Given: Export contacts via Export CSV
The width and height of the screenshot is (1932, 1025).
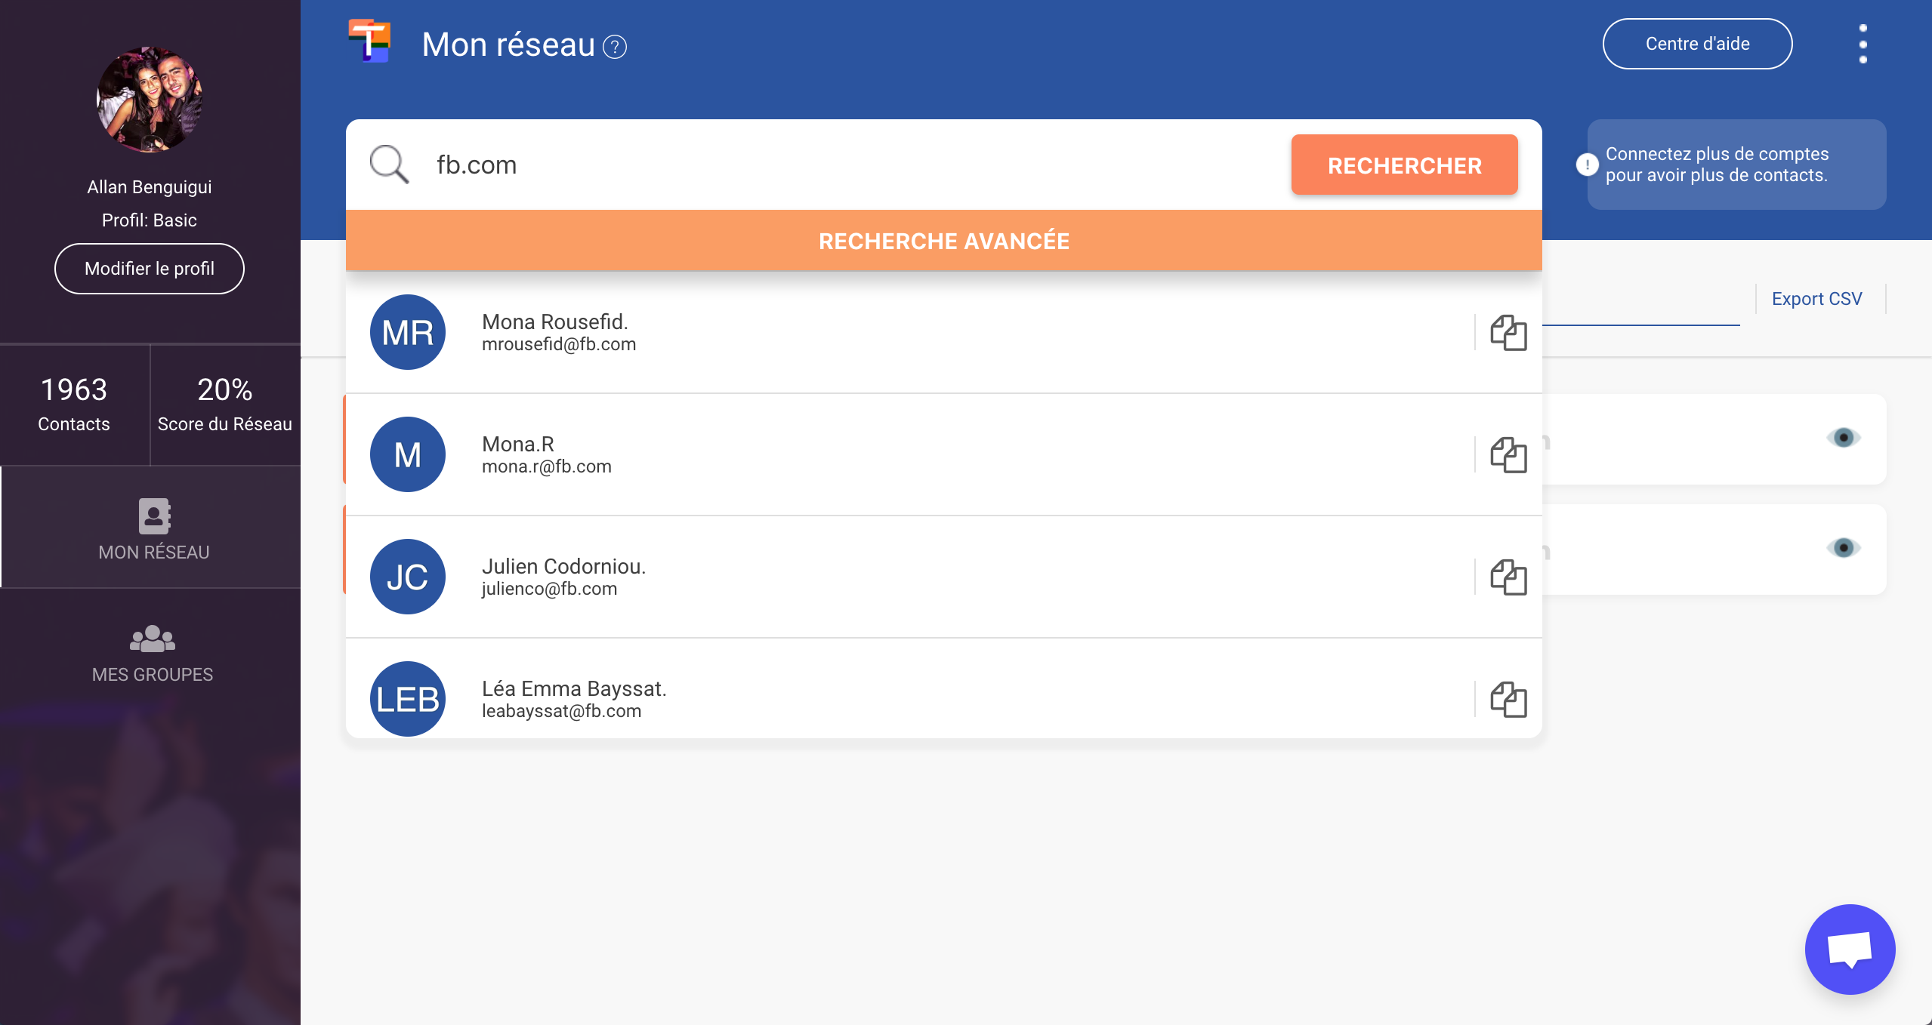Looking at the screenshot, I should pos(1816,298).
